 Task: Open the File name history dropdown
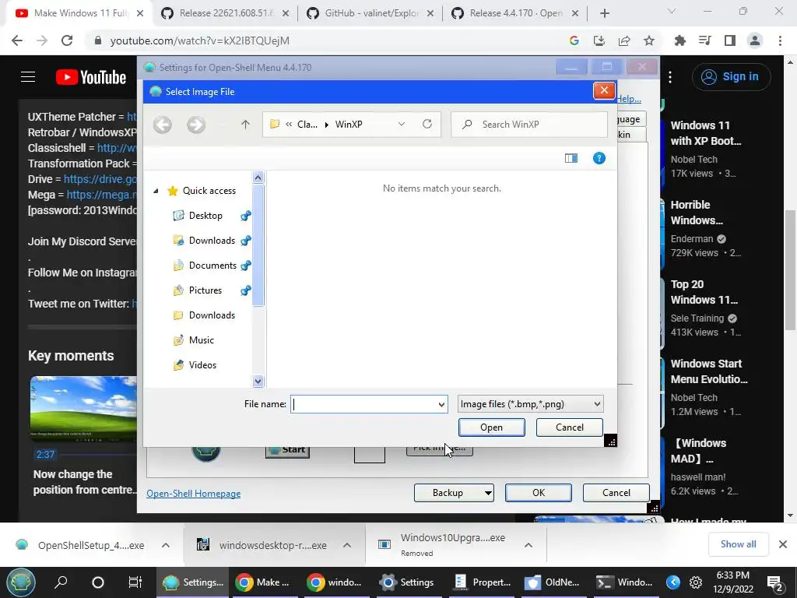pyautogui.click(x=441, y=405)
